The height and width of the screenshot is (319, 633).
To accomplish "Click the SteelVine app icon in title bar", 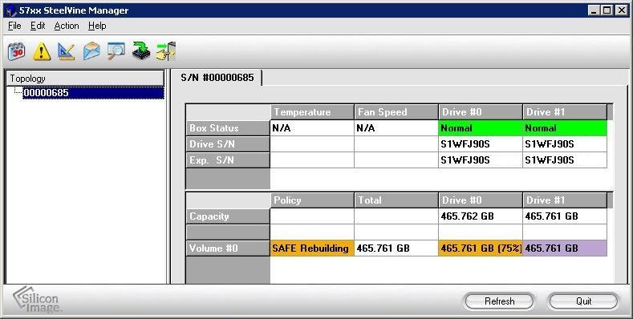I will [x=10, y=10].
